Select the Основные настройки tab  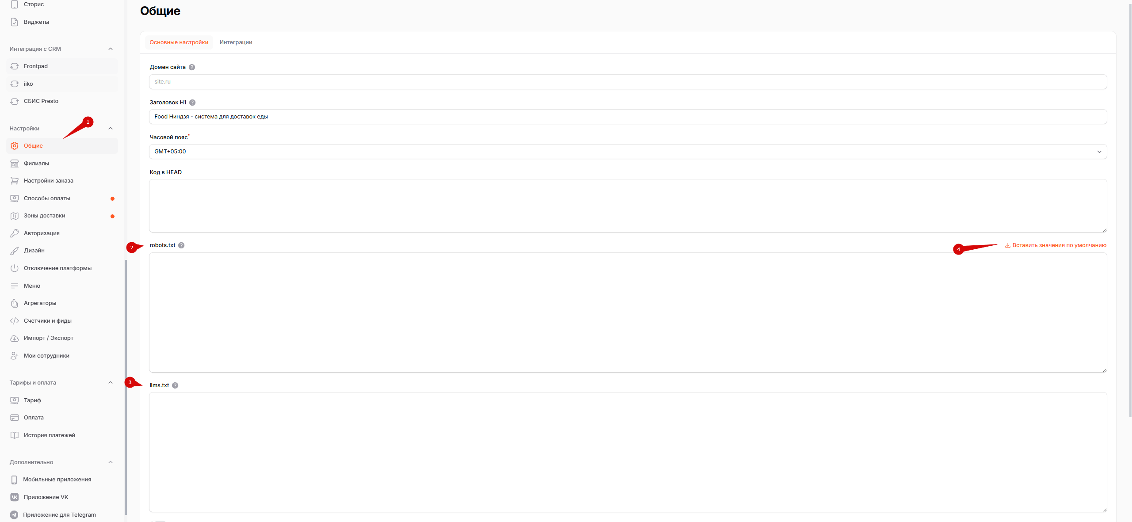[179, 42]
